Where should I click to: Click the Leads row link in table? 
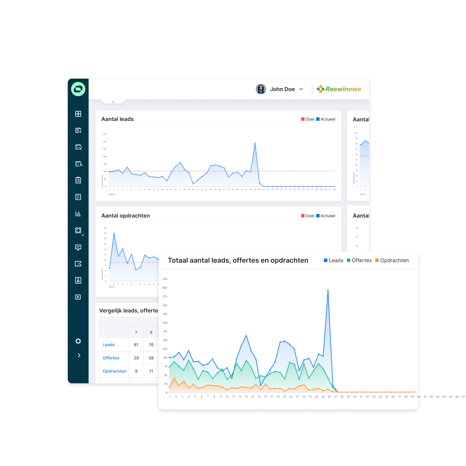tap(108, 345)
